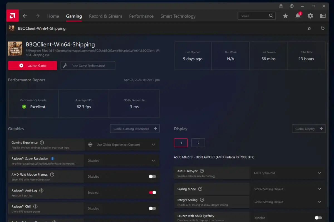The image size is (334, 222).
Task: Go back with the left arrow
Action: (25, 16)
